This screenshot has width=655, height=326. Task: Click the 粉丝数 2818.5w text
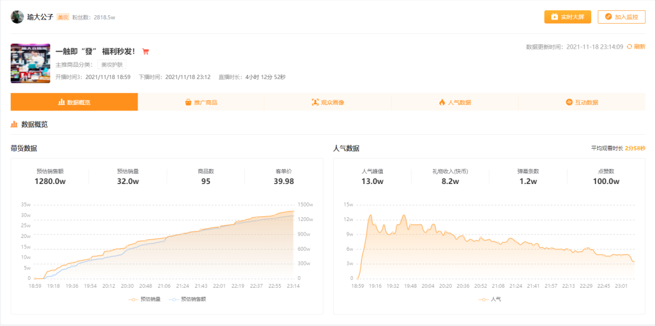coord(94,18)
